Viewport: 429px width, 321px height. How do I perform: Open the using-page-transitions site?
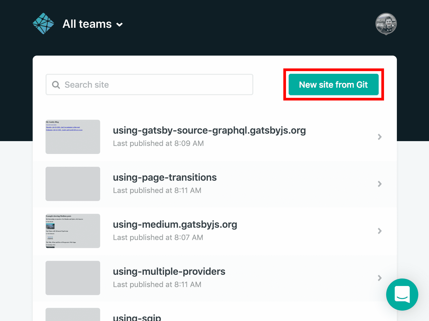[x=165, y=177]
